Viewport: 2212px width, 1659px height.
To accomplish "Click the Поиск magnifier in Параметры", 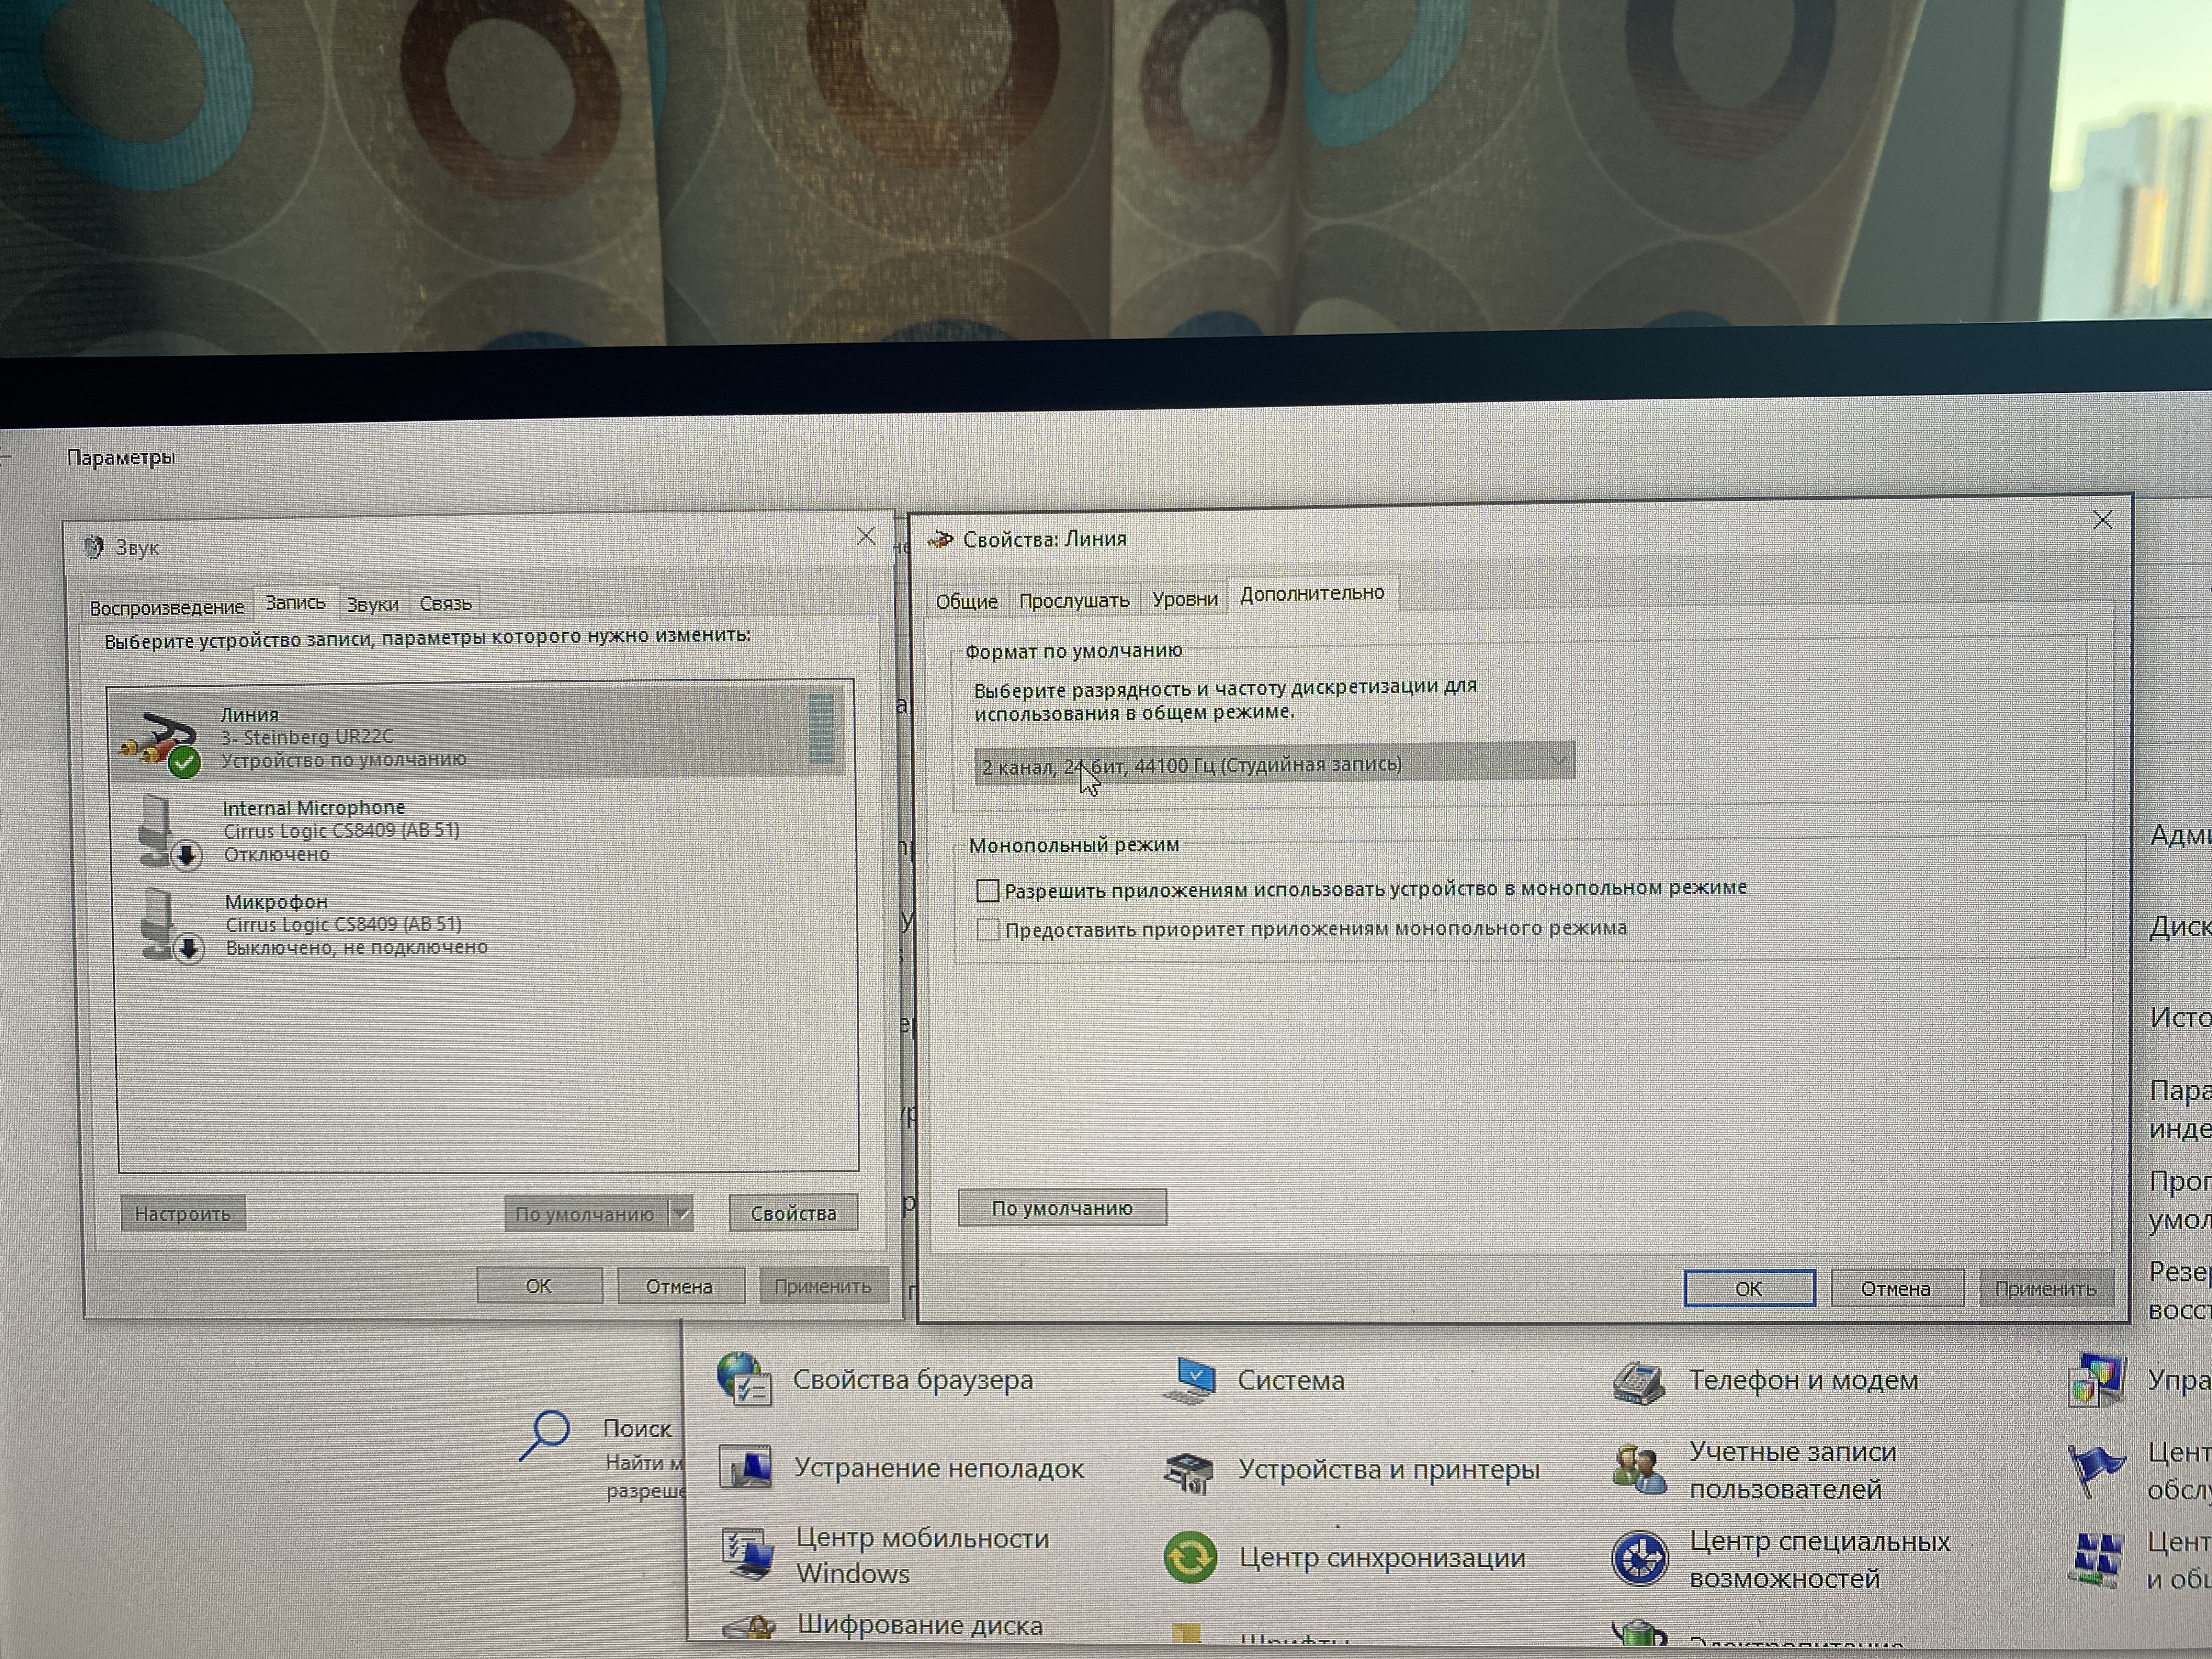I will 545,1435.
